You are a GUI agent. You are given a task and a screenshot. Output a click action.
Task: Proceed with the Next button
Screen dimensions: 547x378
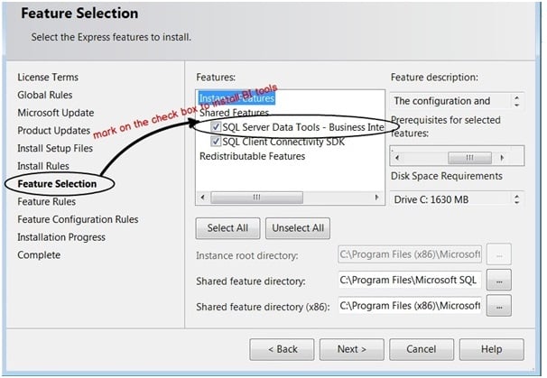(352, 349)
